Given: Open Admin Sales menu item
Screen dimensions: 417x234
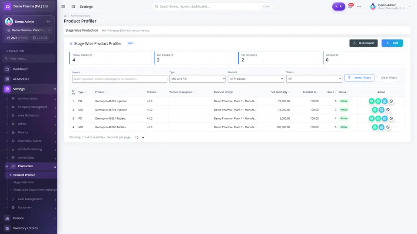Looking at the screenshot, I should pyautogui.click(x=33, y=158).
